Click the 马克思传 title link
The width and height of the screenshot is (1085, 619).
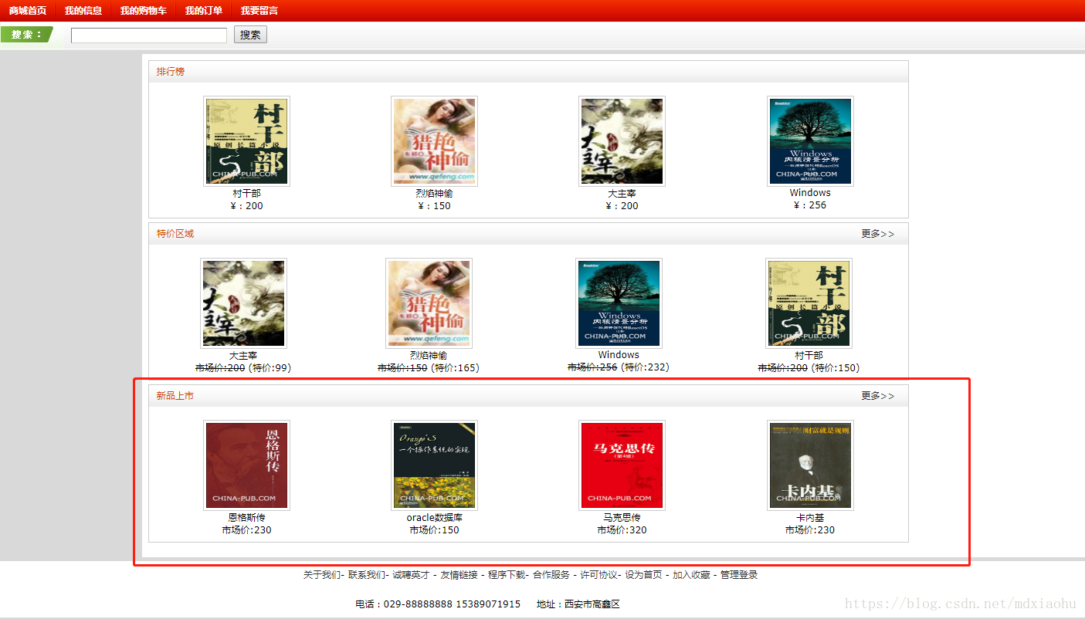(622, 517)
